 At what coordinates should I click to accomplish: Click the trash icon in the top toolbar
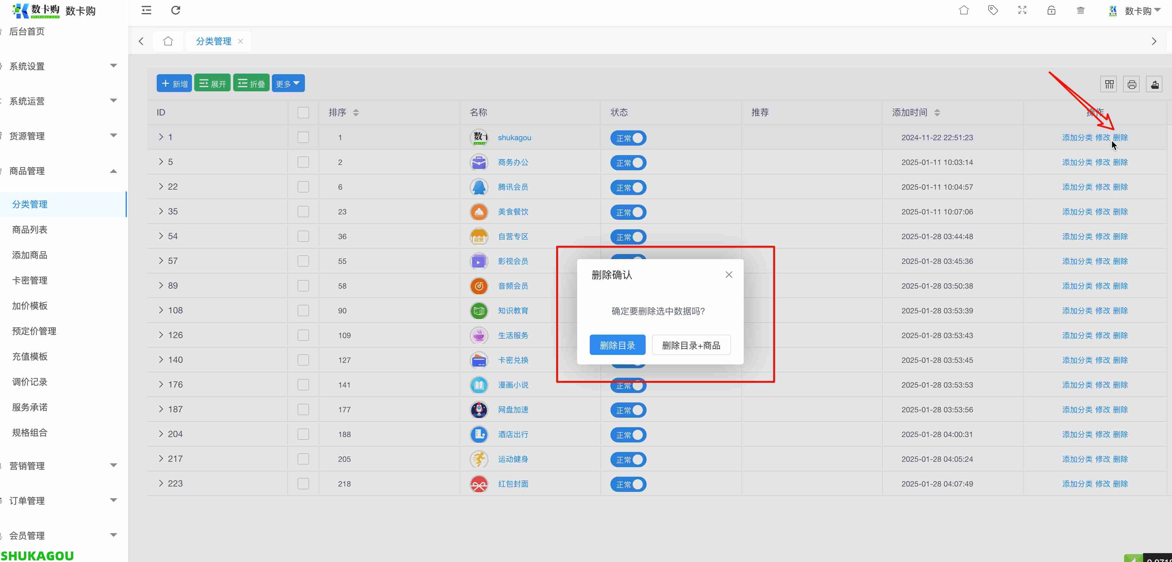1081,10
